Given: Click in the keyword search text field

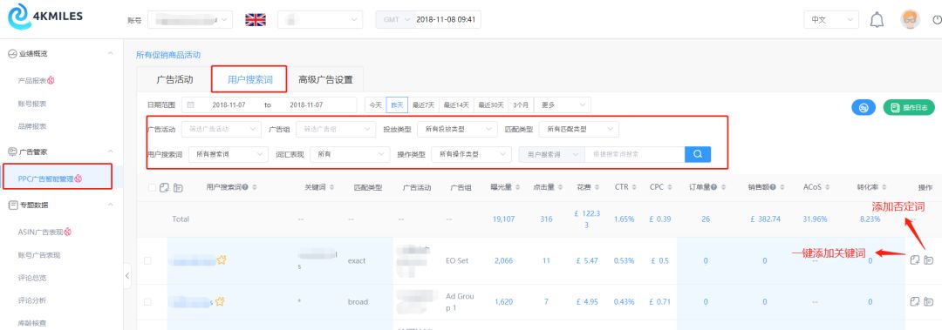Looking at the screenshot, I should click(634, 154).
